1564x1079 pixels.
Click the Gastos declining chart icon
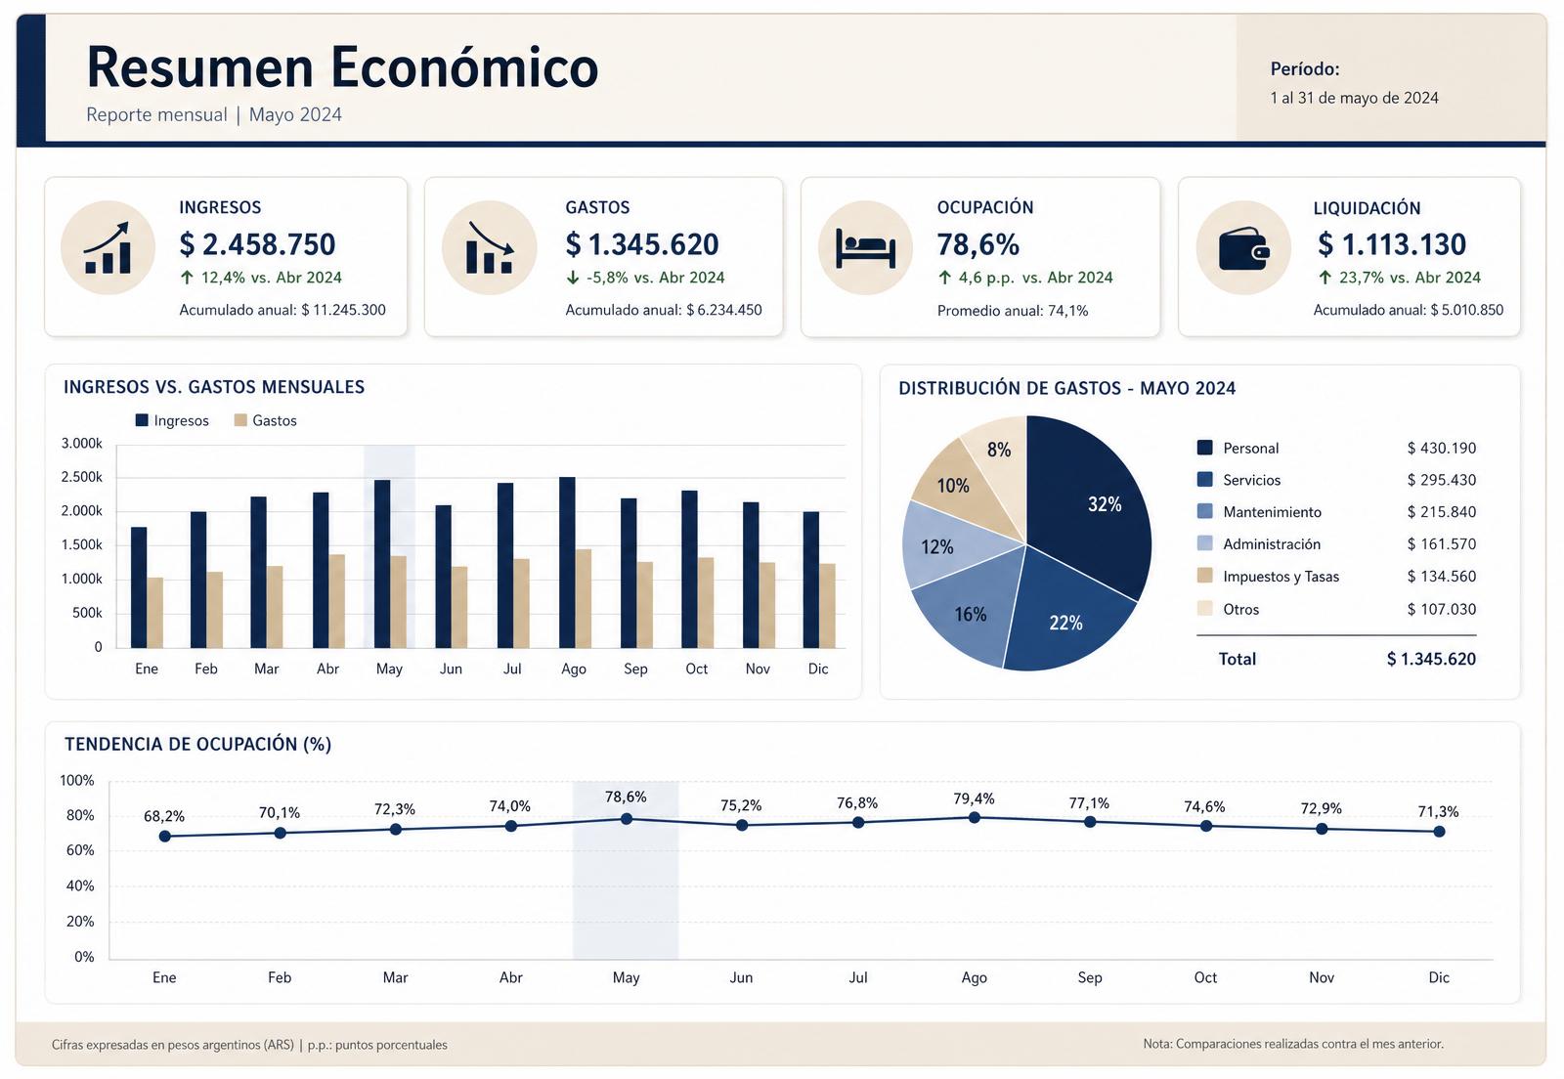coord(489,248)
